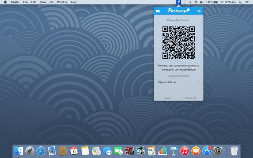Launch Launchpad rocket in Dock
Screen dimensions: 253x158
(30, 151)
